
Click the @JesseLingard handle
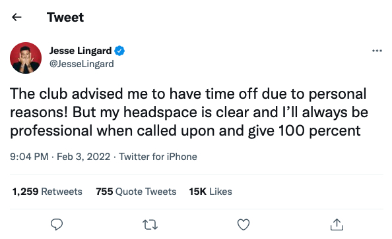pyautogui.click(x=81, y=64)
